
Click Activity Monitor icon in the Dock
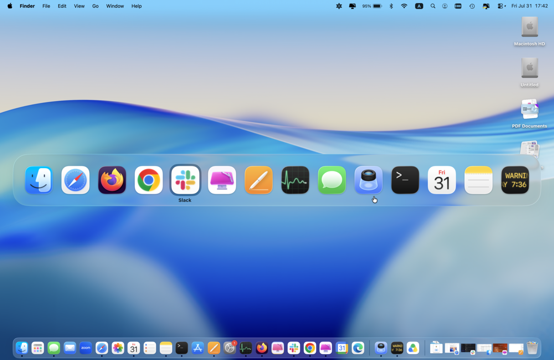coord(246,348)
